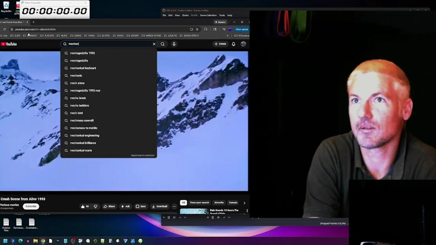The image size is (436, 245).
Task: Download the video
Action: (x=159, y=206)
